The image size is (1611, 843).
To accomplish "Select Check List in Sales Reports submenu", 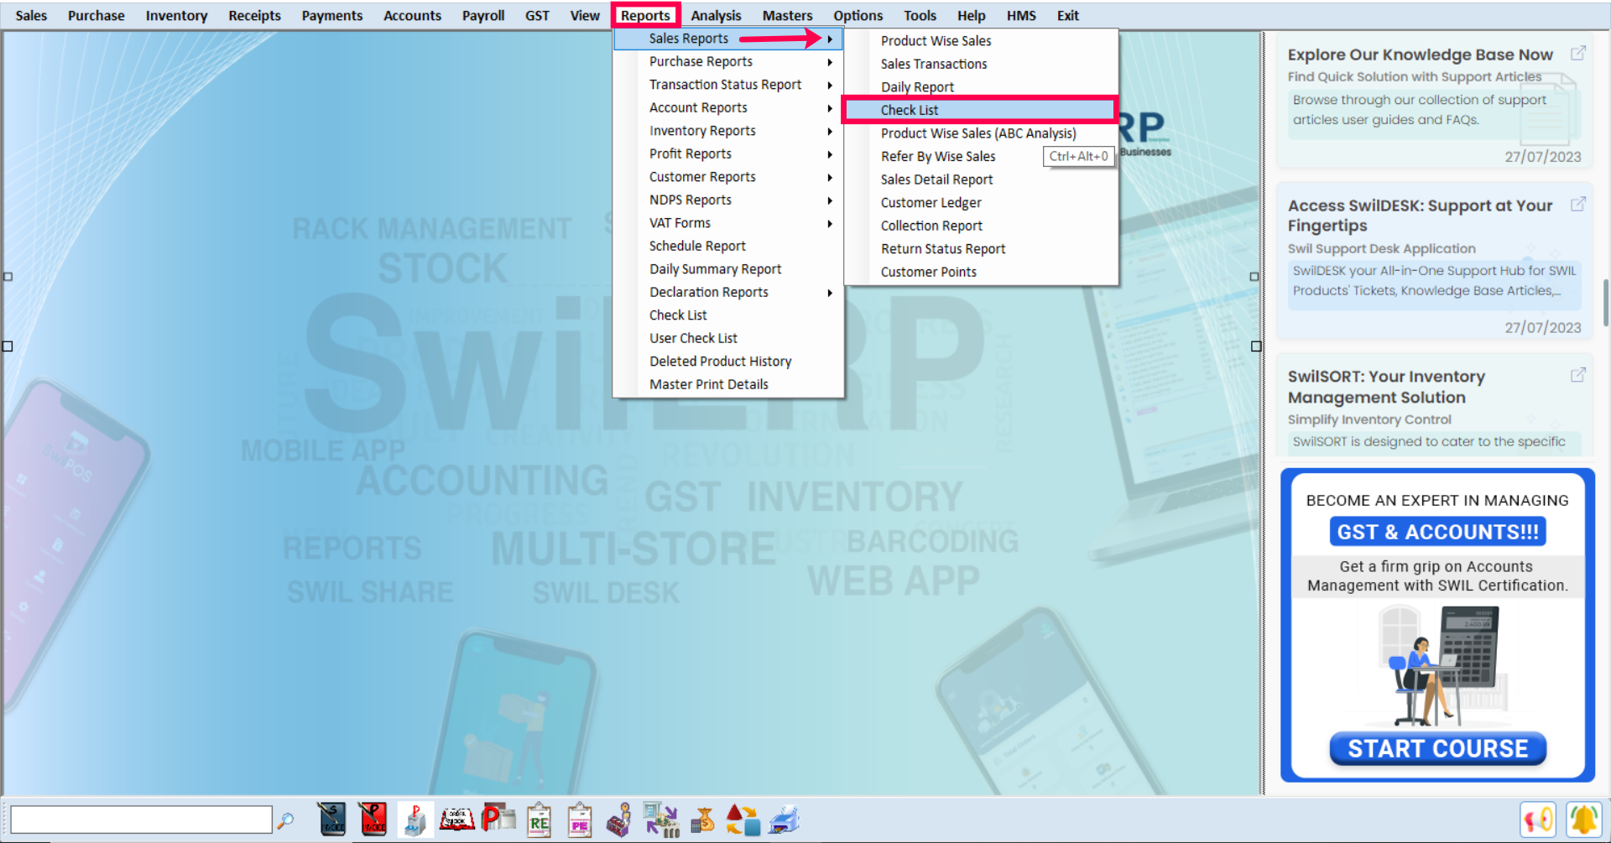I will pyautogui.click(x=980, y=110).
